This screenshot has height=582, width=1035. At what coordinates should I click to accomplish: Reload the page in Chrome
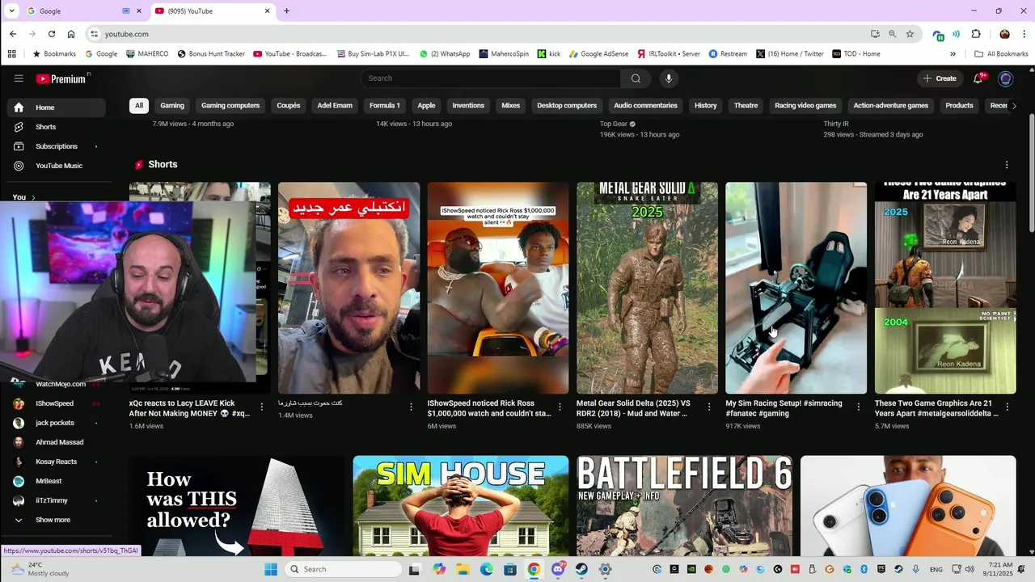coord(52,34)
